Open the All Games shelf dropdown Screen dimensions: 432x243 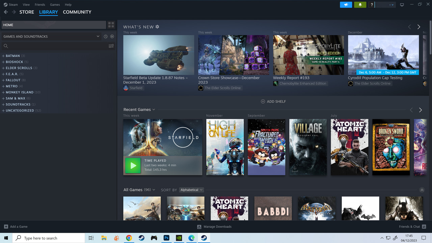(x=139, y=190)
